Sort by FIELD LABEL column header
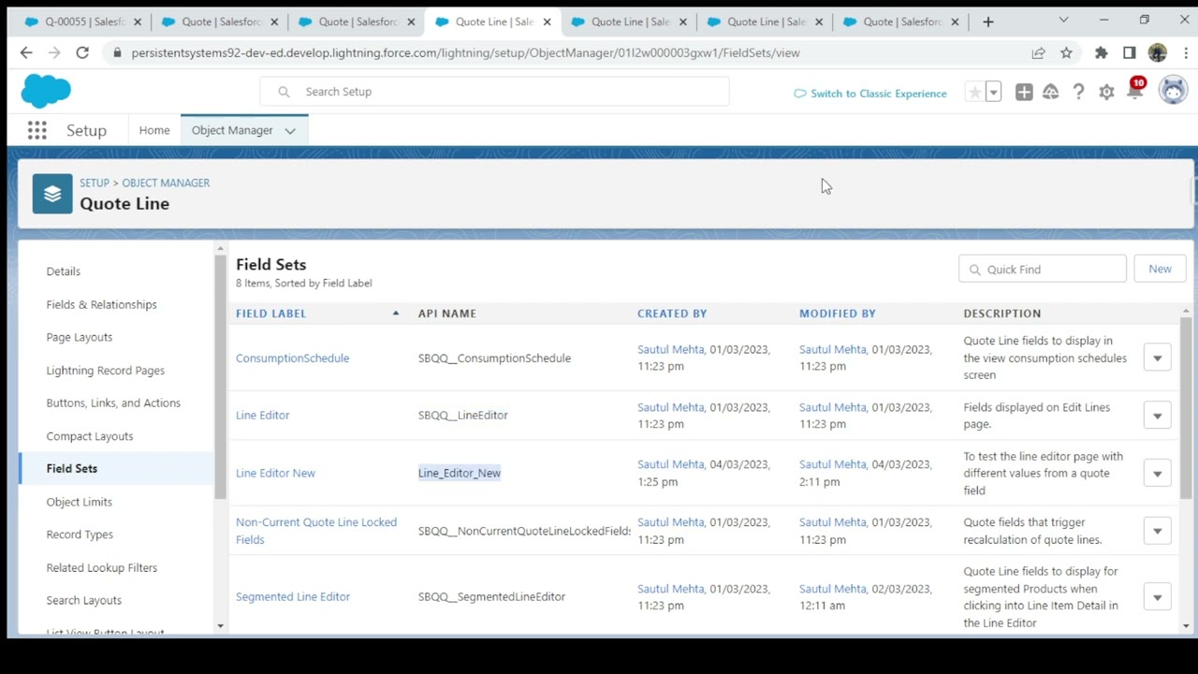This screenshot has height=674, width=1198. coord(271,314)
